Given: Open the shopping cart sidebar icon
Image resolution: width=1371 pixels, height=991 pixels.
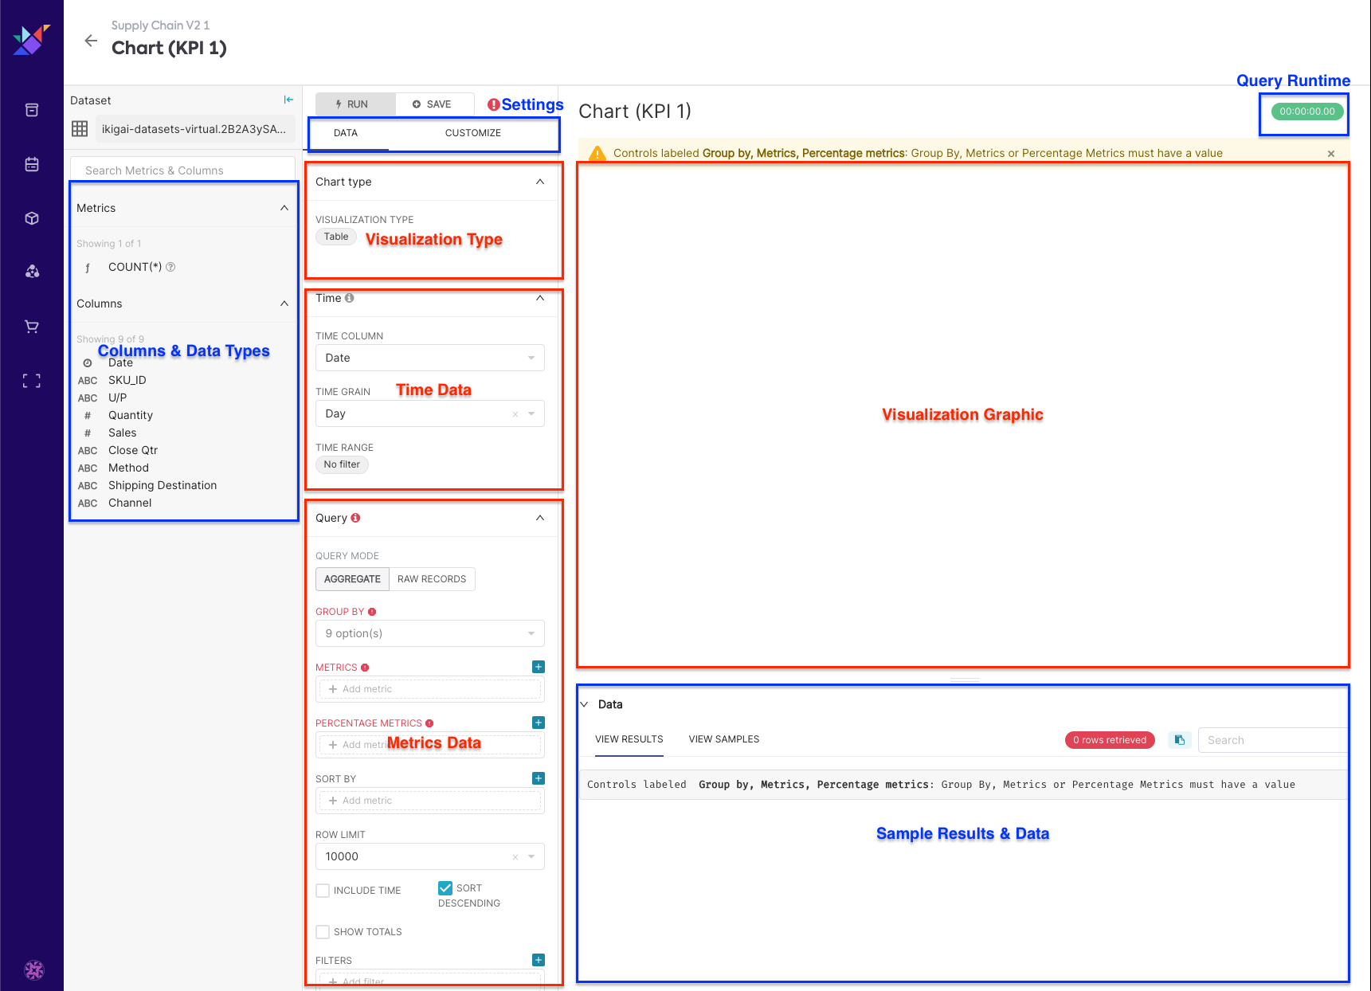Looking at the screenshot, I should tap(32, 327).
